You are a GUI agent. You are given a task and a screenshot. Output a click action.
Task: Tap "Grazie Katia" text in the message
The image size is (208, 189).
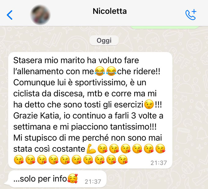point(36,116)
